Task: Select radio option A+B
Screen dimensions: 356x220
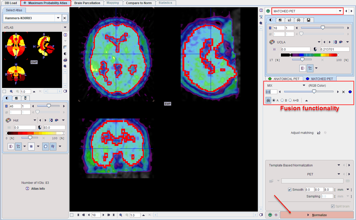Action: pos(290,100)
